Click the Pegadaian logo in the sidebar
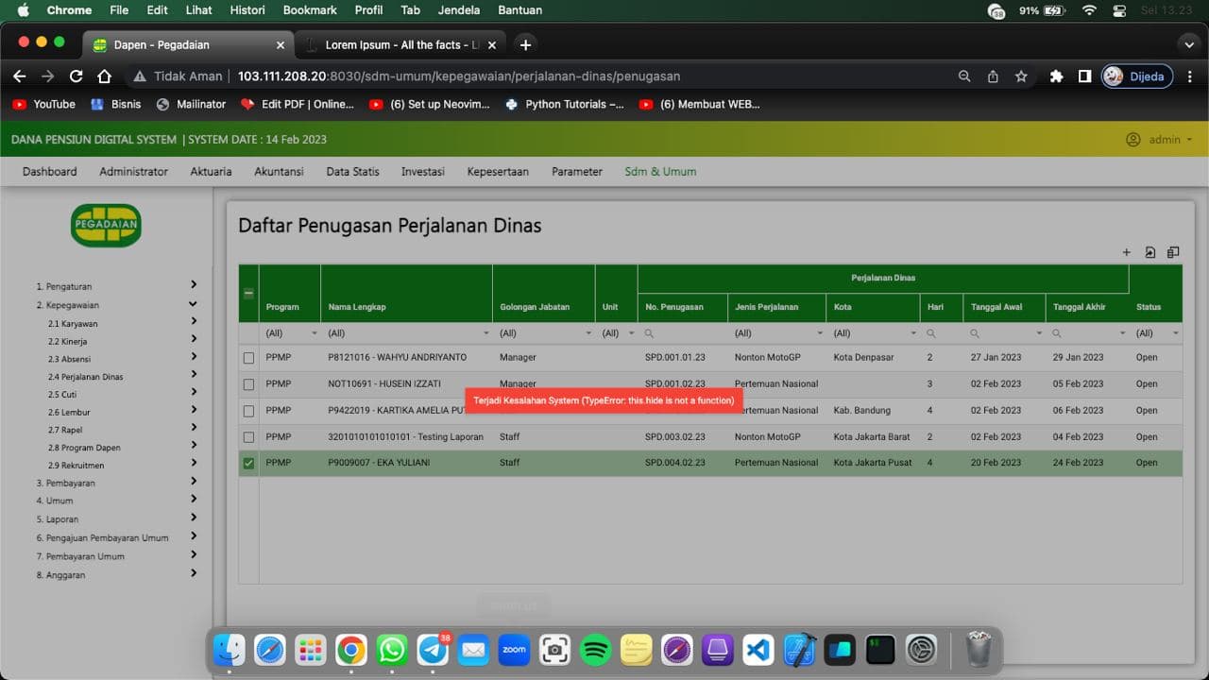 pos(106,226)
